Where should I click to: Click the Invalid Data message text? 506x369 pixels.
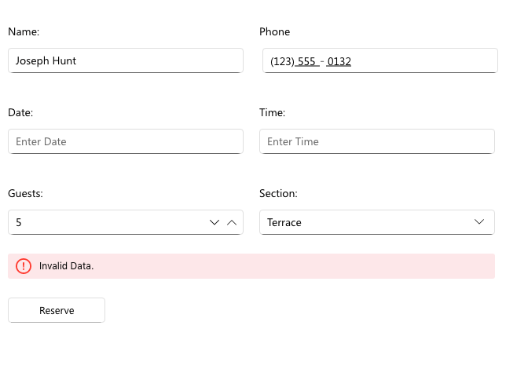pyautogui.click(x=67, y=266)
